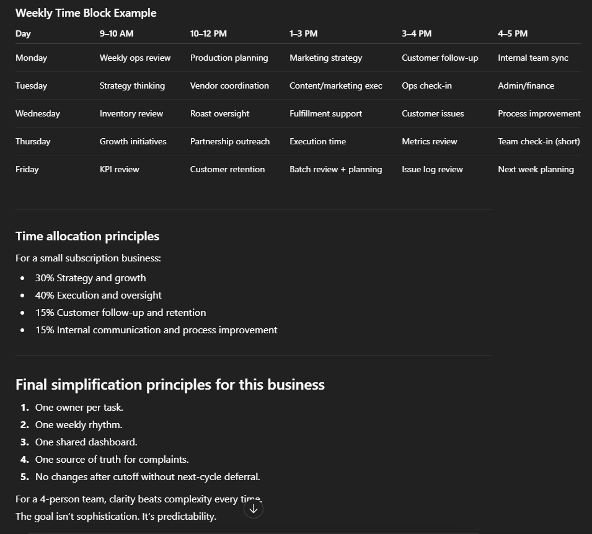Screen dimensions: 592x534
Task: Click the "3–4 PM" column header
Action: (x=416, y=33)
